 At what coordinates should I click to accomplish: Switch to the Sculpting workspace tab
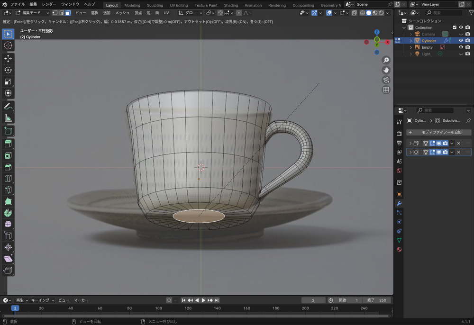tap(155, 5)
